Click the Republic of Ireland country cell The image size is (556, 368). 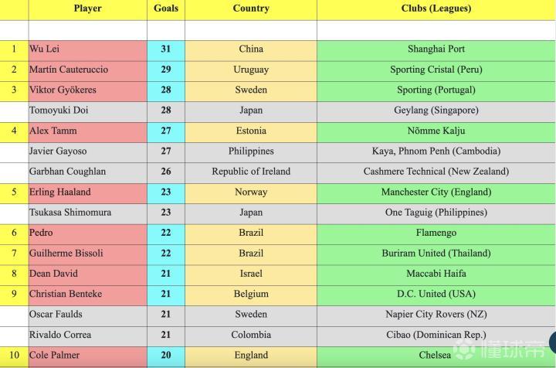tap(251, 172)
